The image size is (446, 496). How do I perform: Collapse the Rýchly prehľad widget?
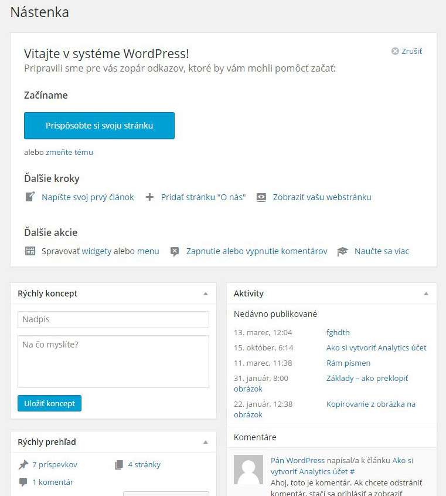(206, 442)
